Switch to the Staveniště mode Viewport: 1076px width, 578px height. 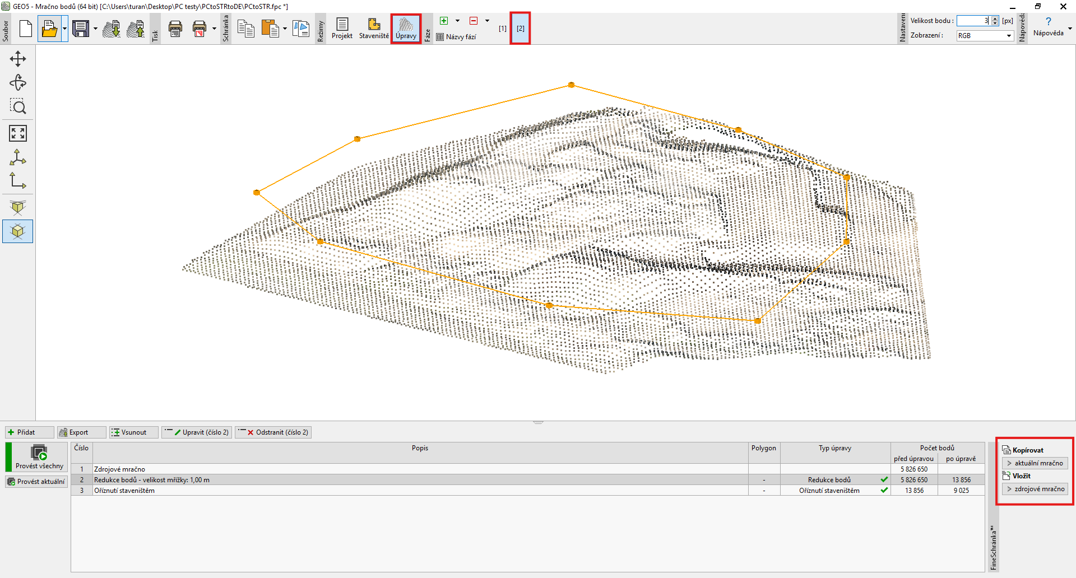(374, 29)
